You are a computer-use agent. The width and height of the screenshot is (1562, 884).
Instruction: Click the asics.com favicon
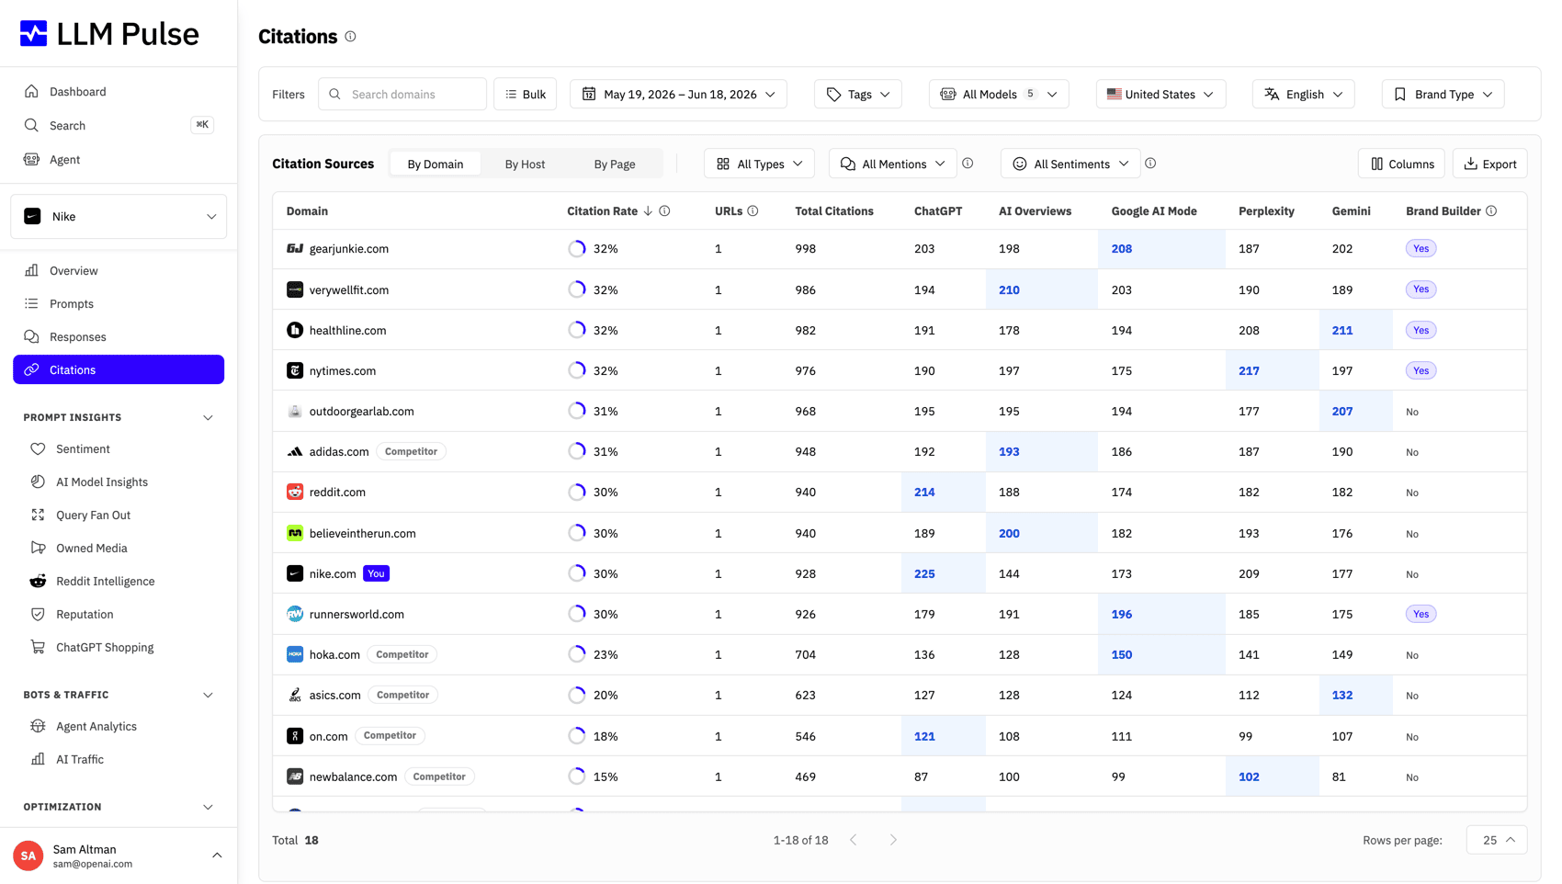pos(295,695)
